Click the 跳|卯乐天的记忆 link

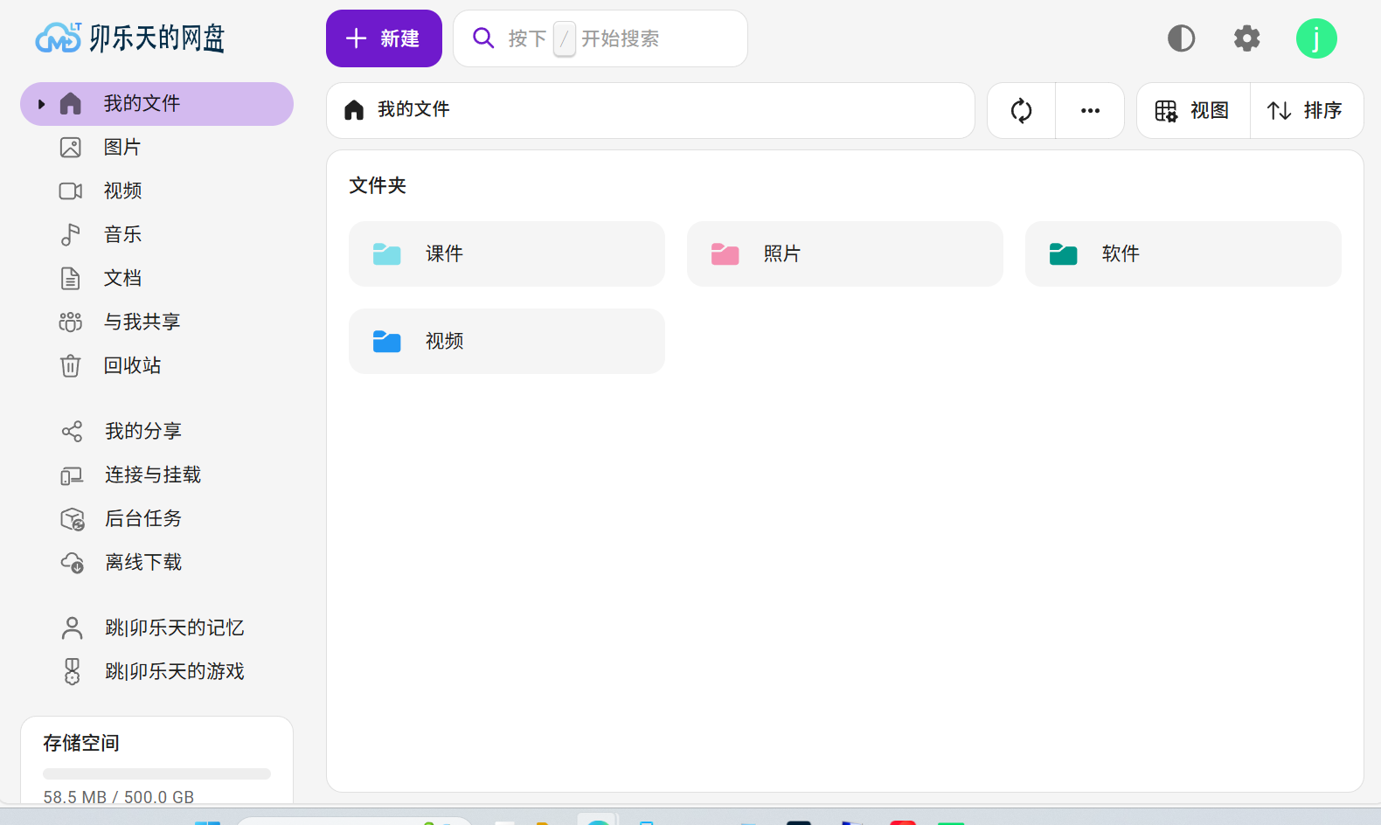(174, 628)
